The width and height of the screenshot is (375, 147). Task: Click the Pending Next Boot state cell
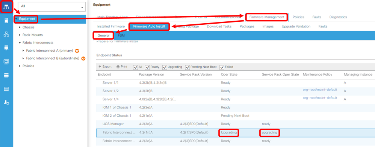click(x=235, y=116)
